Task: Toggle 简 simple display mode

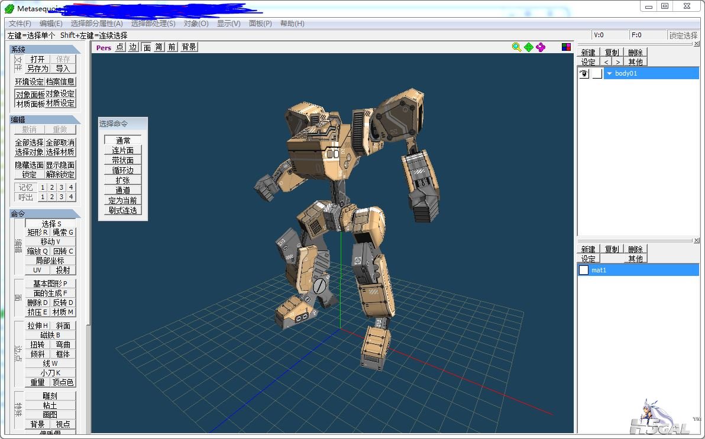Action: pos(159,47)
